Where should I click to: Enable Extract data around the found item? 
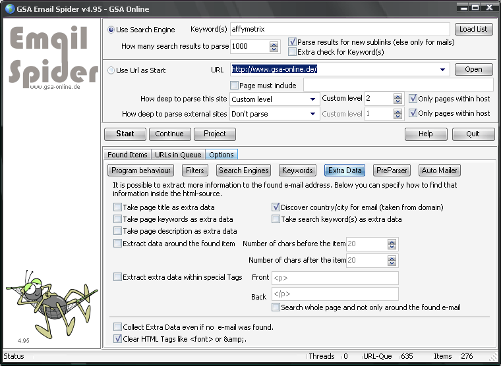coord(117,244)
